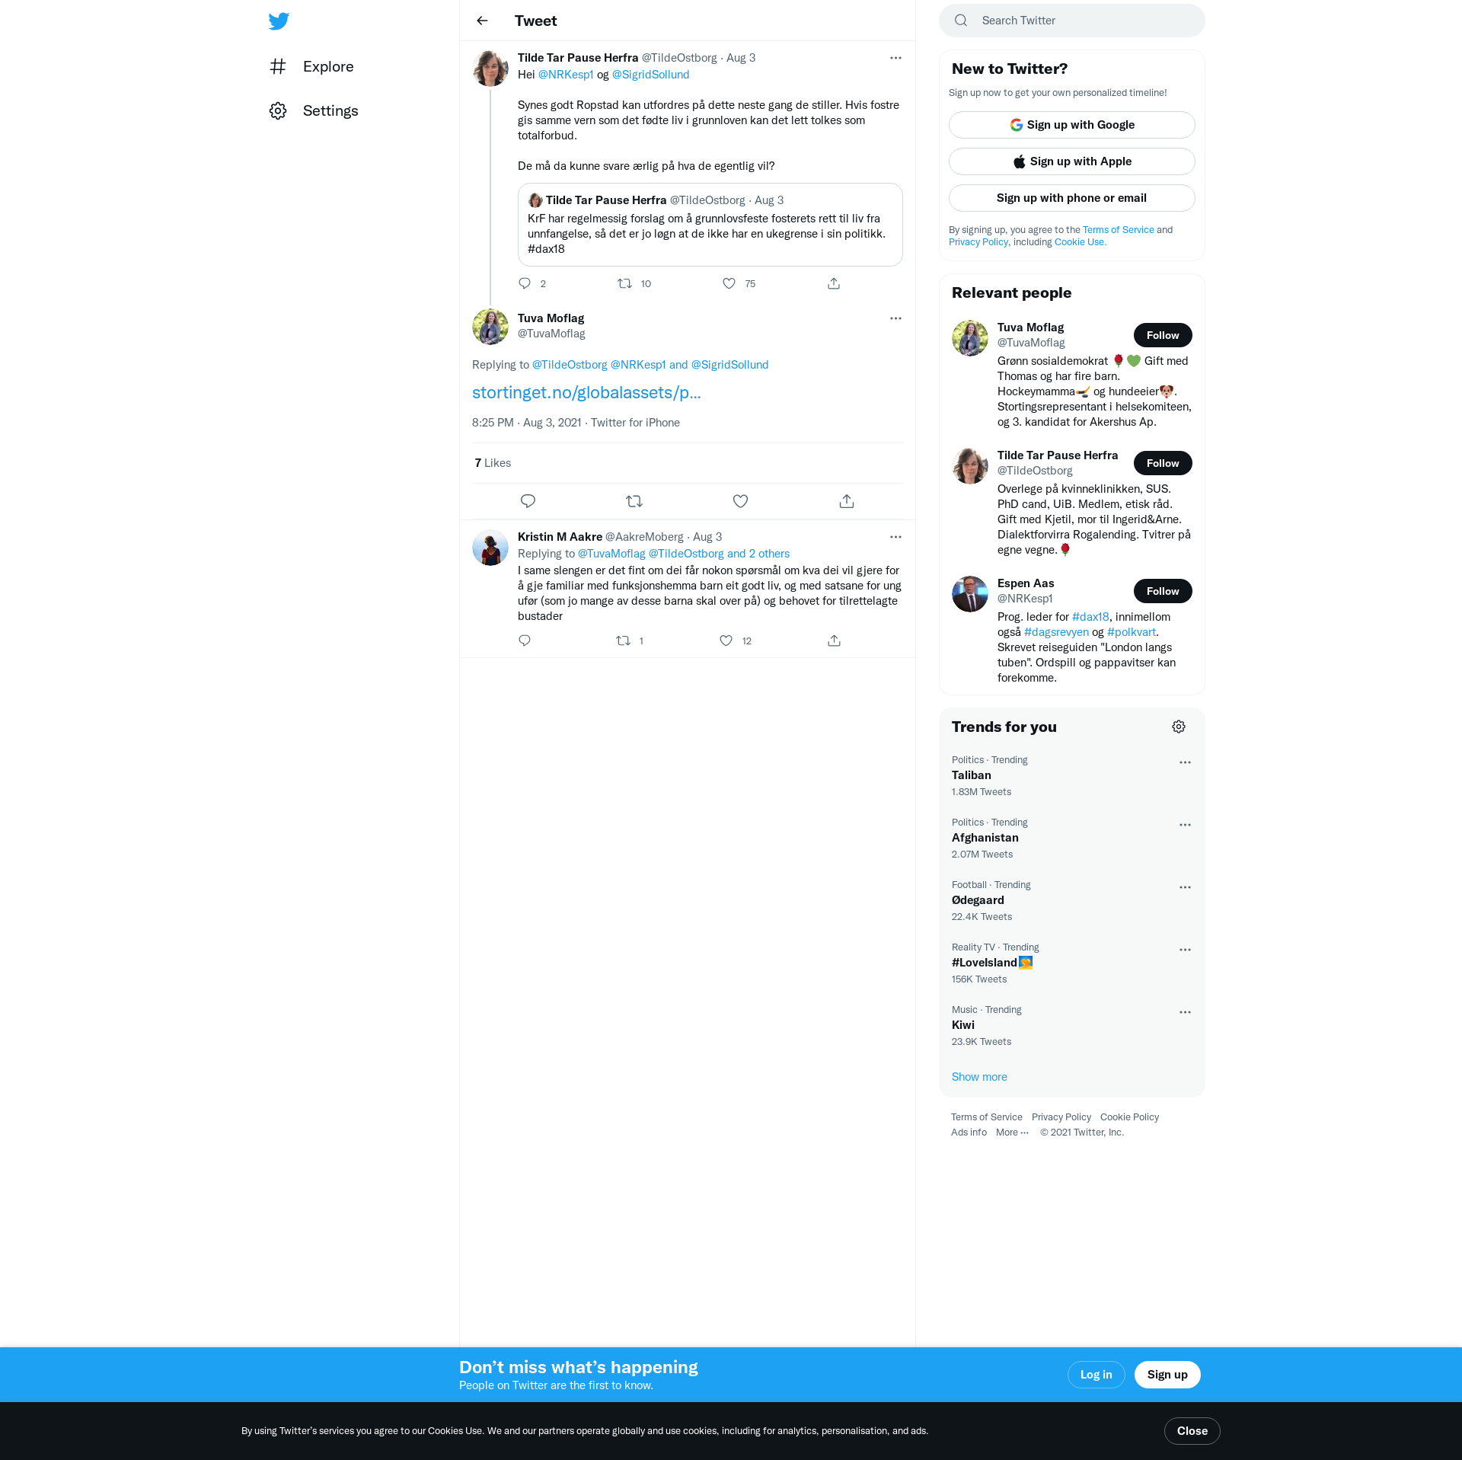Image resolution: width=1462 pixels, height=1460 pixels.
Task: Open the Explore page
Action: (x=311, y=66)
